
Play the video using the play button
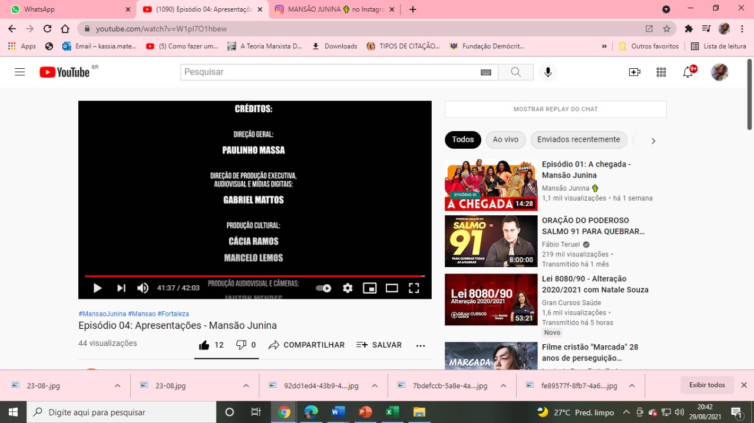[98, 288]
